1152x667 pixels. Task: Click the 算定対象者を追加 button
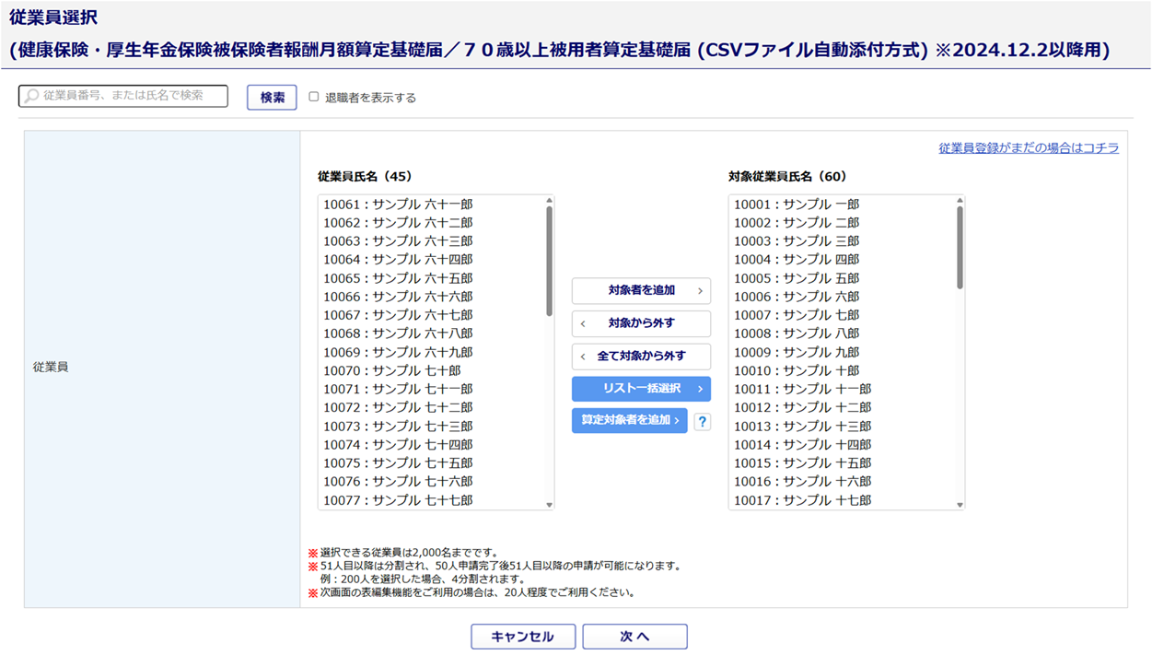[x=630, y=420]
